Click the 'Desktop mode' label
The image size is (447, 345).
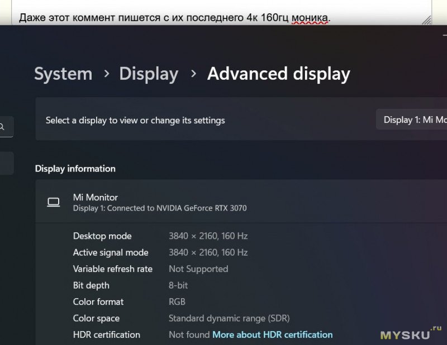click(x=102, y=236)
